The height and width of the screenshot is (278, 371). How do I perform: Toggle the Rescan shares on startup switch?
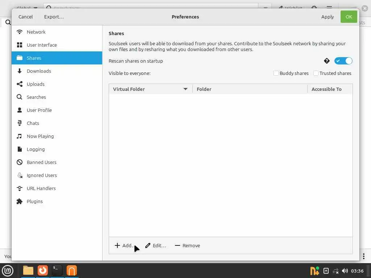point(343,61)
